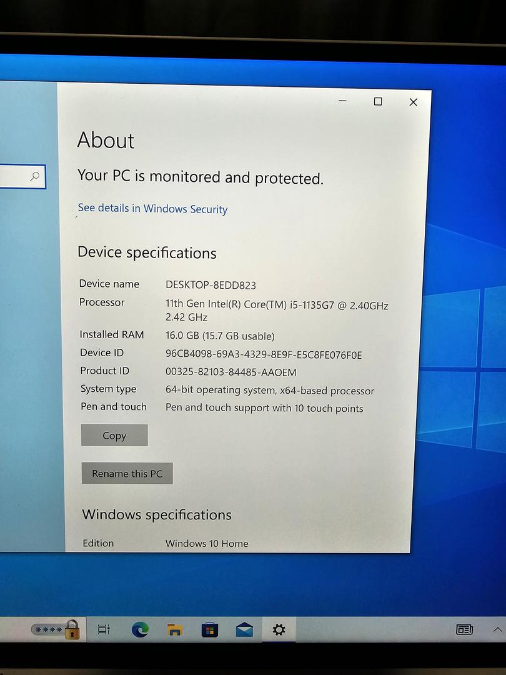
Task: Open File Explorer from the taskbar
Action: tap(175, 629)
